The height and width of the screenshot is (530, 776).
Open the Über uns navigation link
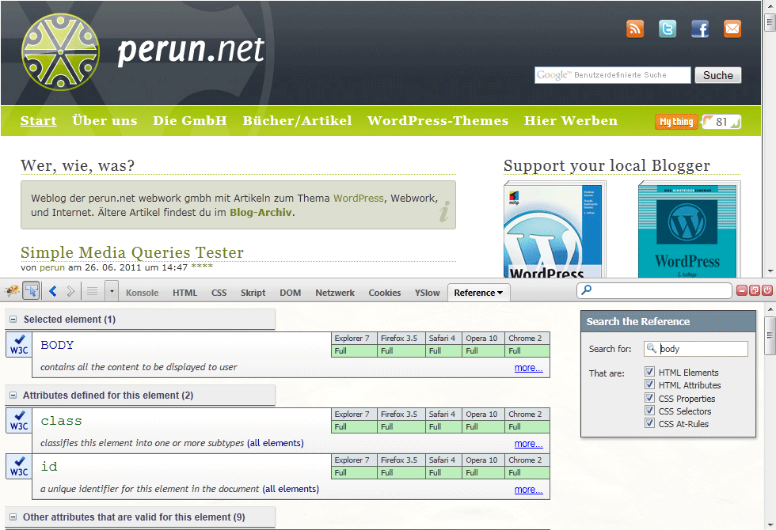(x=105, y=120)
